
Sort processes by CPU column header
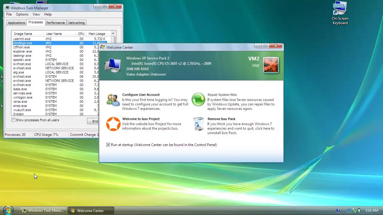pyautogui.click(x=81, y=34)
